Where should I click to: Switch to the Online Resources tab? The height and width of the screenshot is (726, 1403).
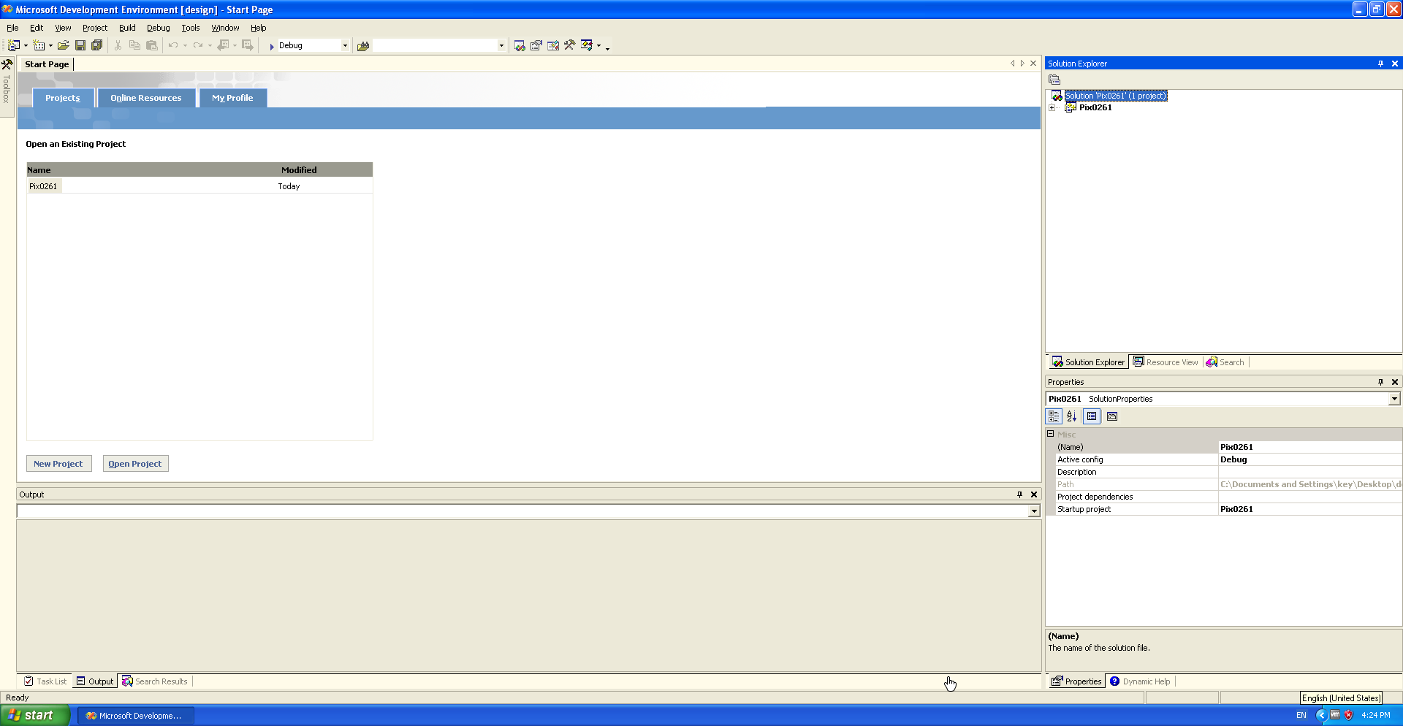click(146, 98)
